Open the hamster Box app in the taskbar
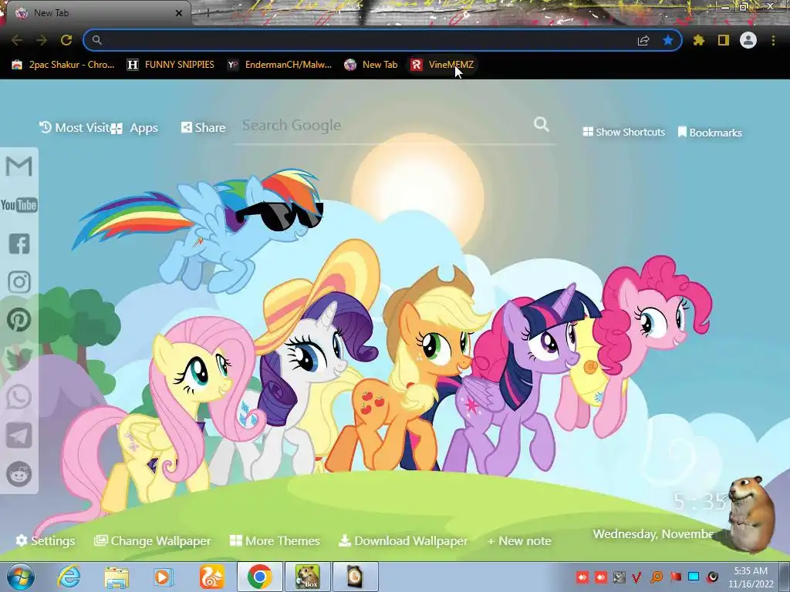The height and width of the screenshot is (592, 790). pos(308,577)
